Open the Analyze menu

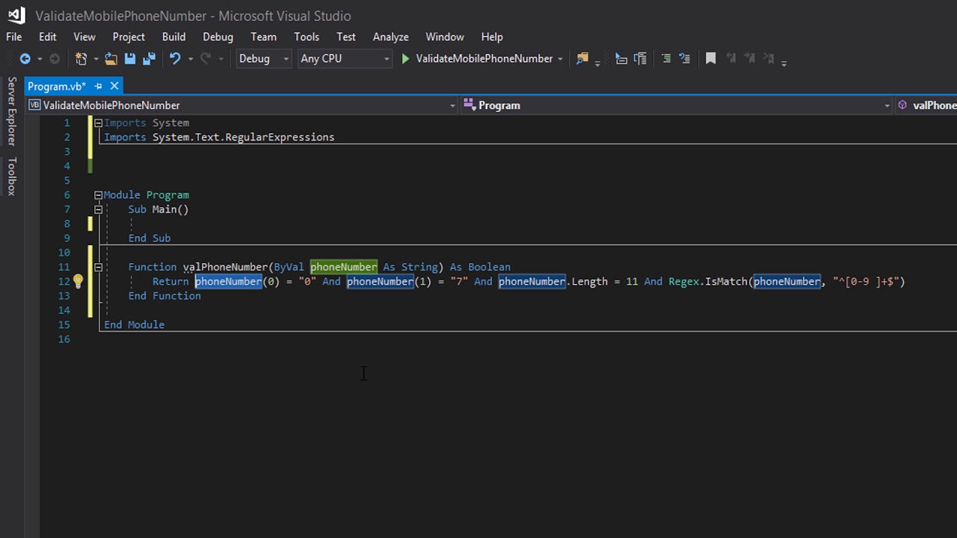(x=391, y=37)
